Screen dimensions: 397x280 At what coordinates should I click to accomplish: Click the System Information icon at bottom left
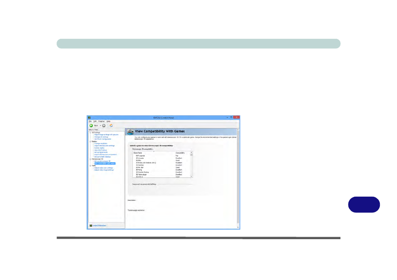[91, 225]
